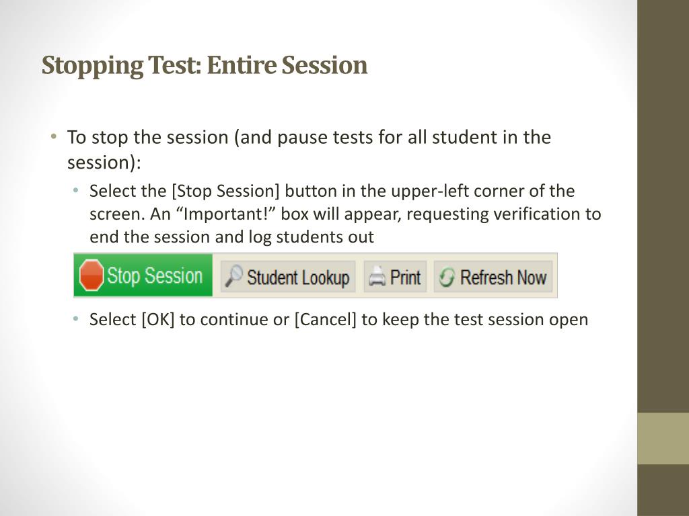Click the [Stop Session] text in the sub-bullet
689x516 pixels.
coord(225,191)
